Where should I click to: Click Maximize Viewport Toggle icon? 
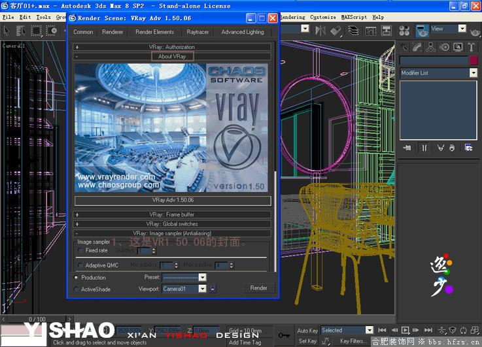click(x=475, y=331)
